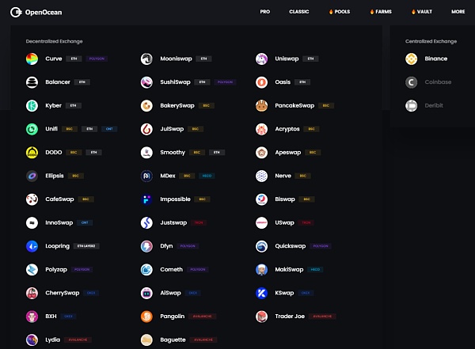Viewport: 475px width, 349px height.
Task: Click the OpenOcean logo icon
Action: point(16,12)
